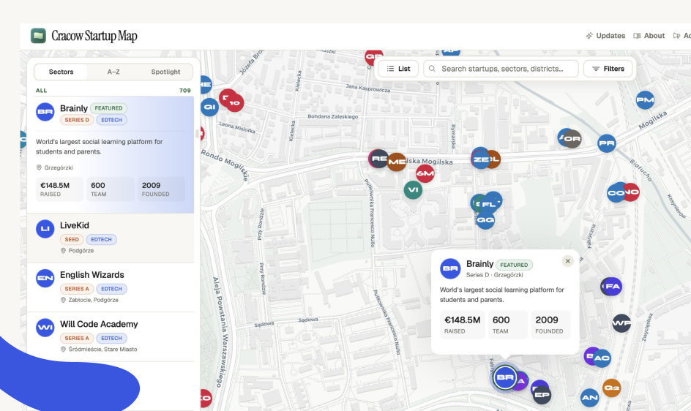This screenshot has width=691, height=411.
Task: Click the QQ map marker
Action: point(485,220)
